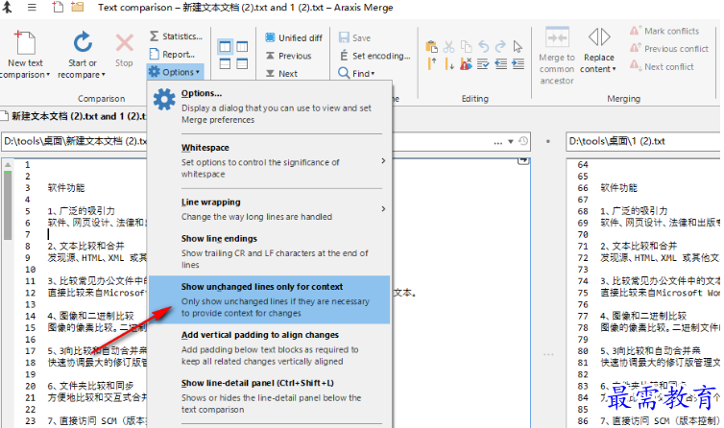The height and width of the screenshot is (428, 724).
Task: Toggle Show line endings menu item
Action: (270, 251)
